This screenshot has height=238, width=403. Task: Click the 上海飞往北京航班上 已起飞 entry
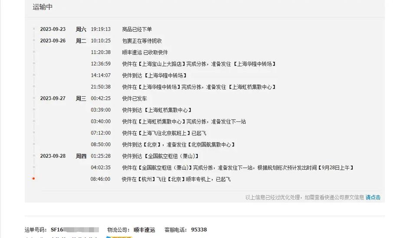[x=164, y=133]
